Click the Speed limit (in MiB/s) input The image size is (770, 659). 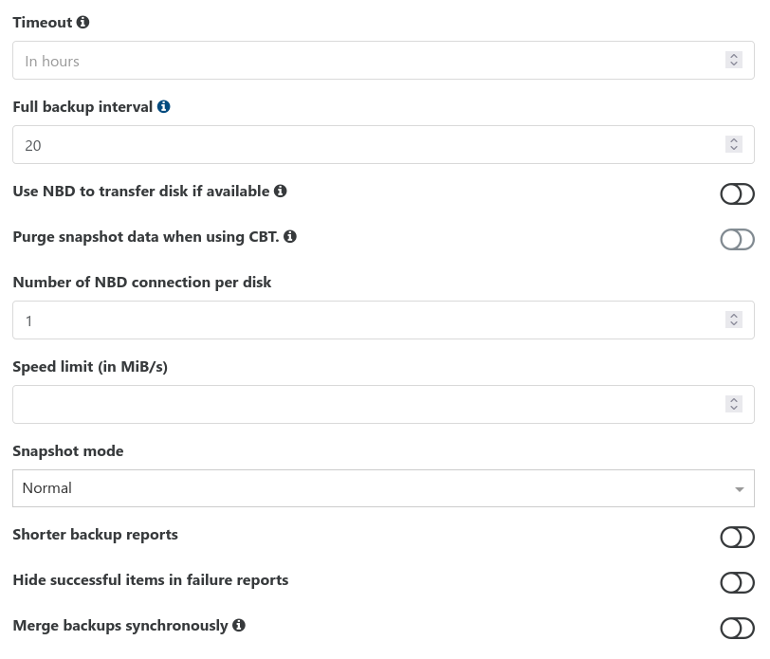383,405
